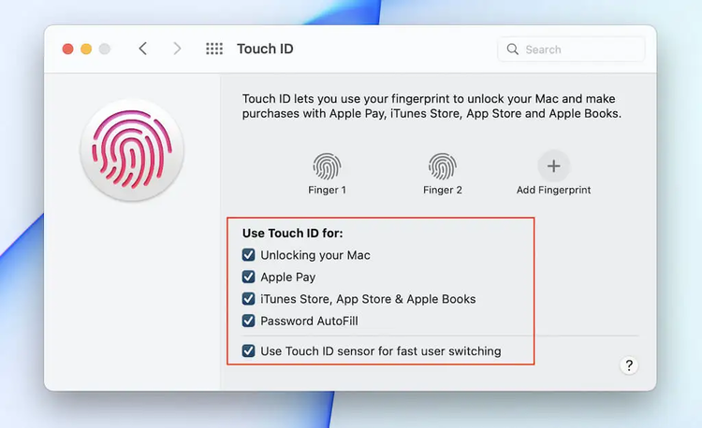Click the "Use Touch ID for:" heading
Viewport: 702px width, 428px height.
292,234
